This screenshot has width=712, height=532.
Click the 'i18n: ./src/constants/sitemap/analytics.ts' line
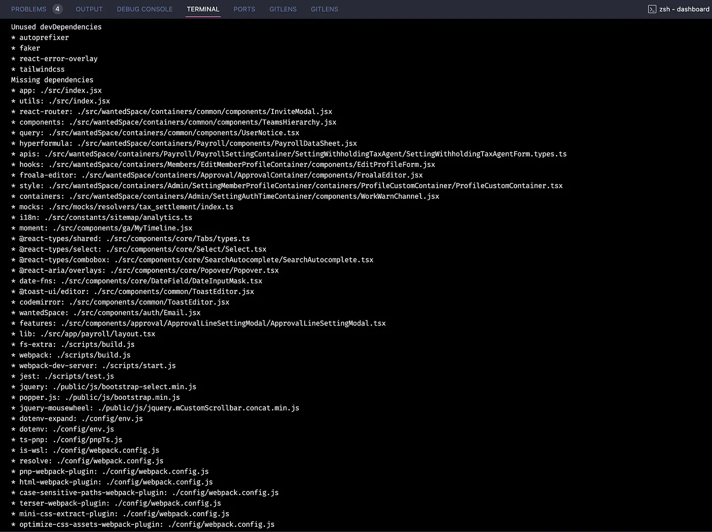(x=102, y=218)
